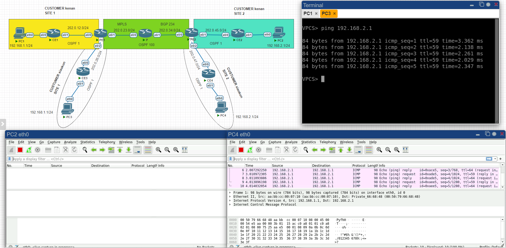
Task: Expand the Internet Control Message Protocol row
Action: coord(230,205)
